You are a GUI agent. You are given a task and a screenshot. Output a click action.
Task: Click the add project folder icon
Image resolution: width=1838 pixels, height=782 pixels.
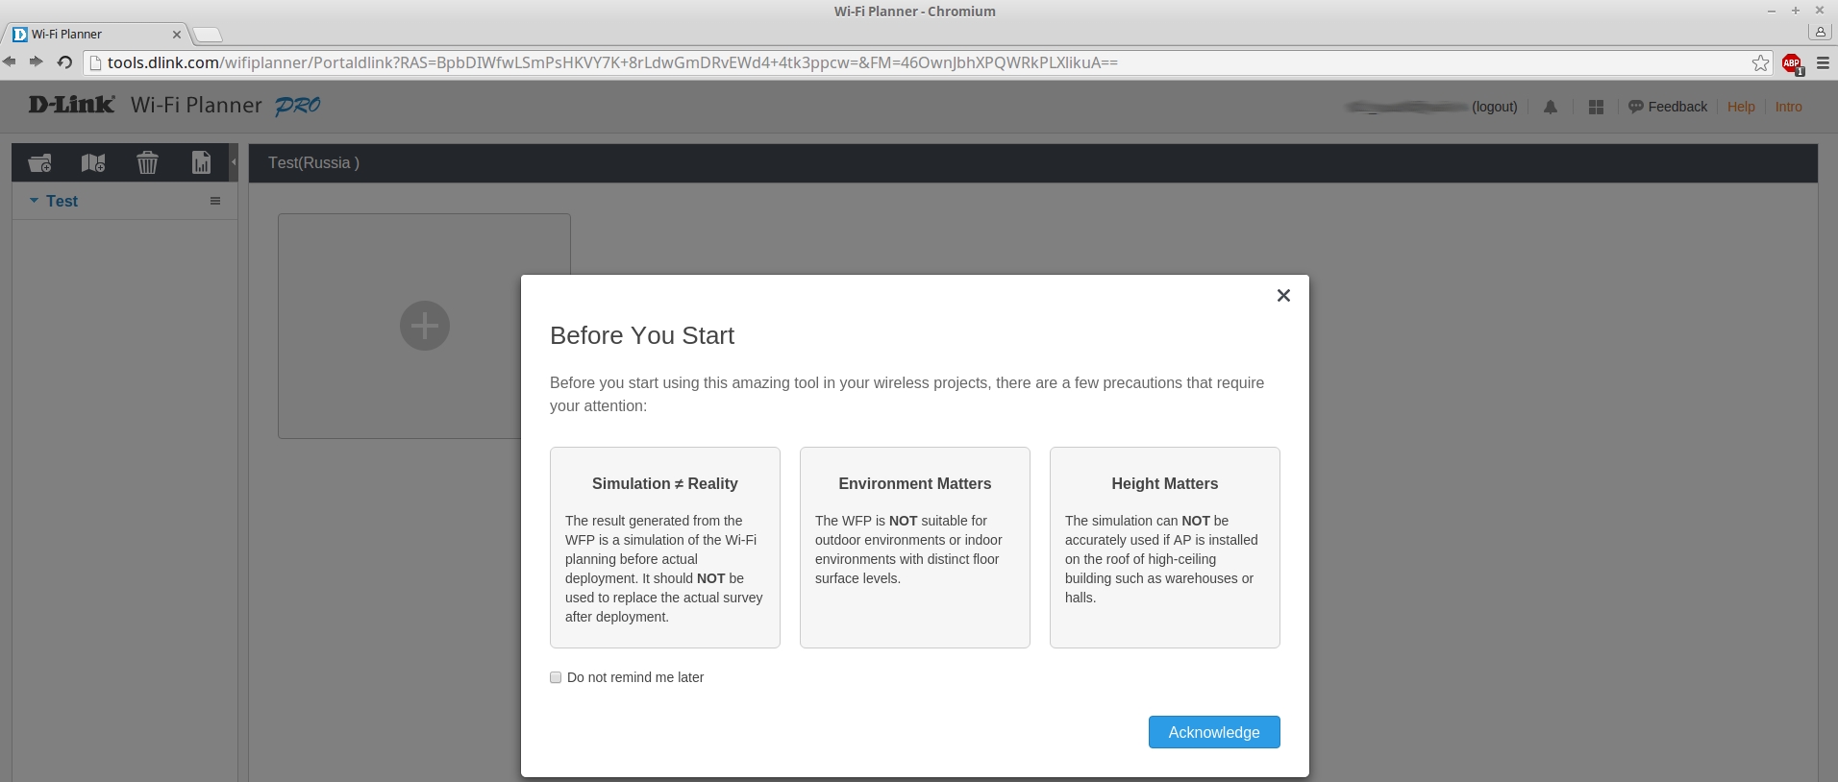coord(39,163)
